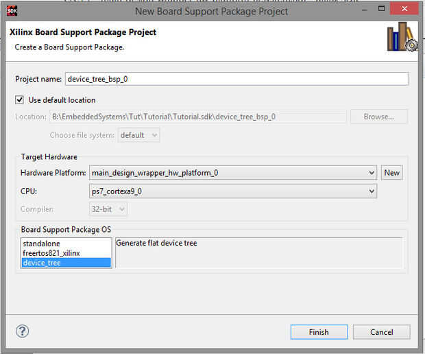This screenshot has height=354, width=425.
Task: Open the Choose file system dropdown
Action: point(139,135)
